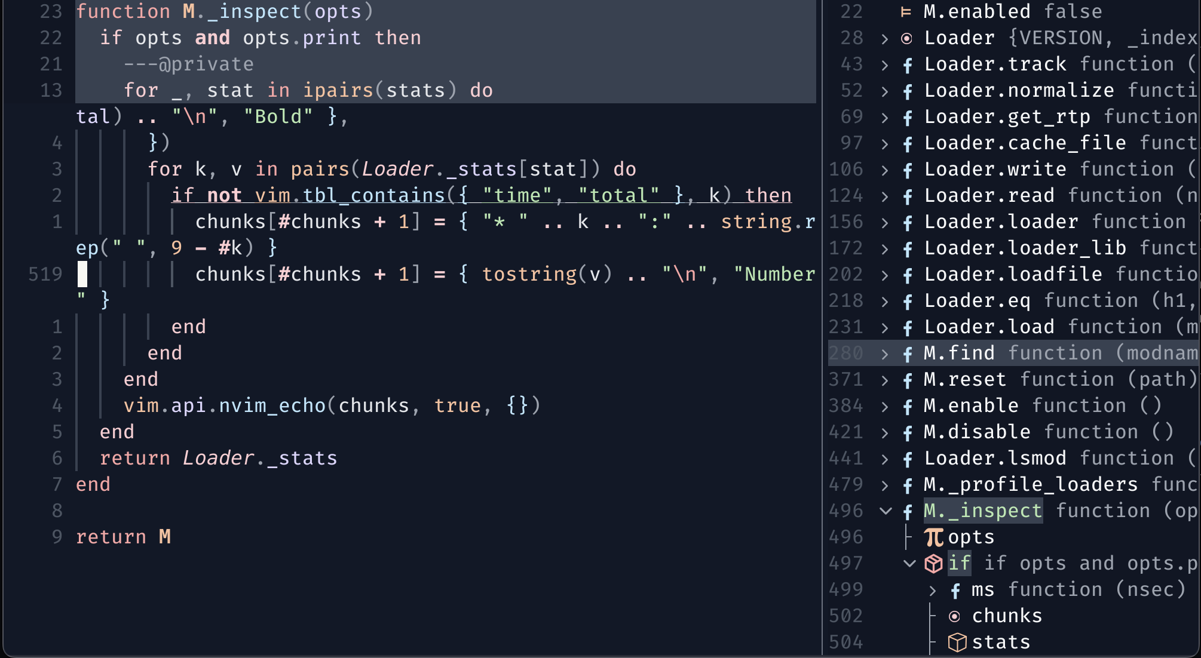Screen dimensions: 1201x658
Task: Expand the Loader.write function node
Action: pyautogui.click(x=884, y=168)
